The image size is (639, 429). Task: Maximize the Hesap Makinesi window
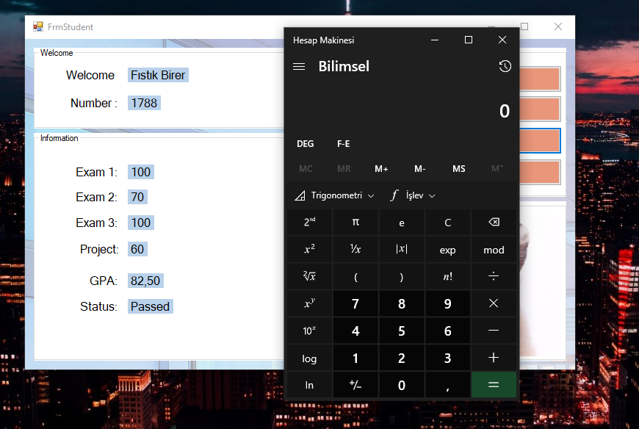click(x=469, y=40)
